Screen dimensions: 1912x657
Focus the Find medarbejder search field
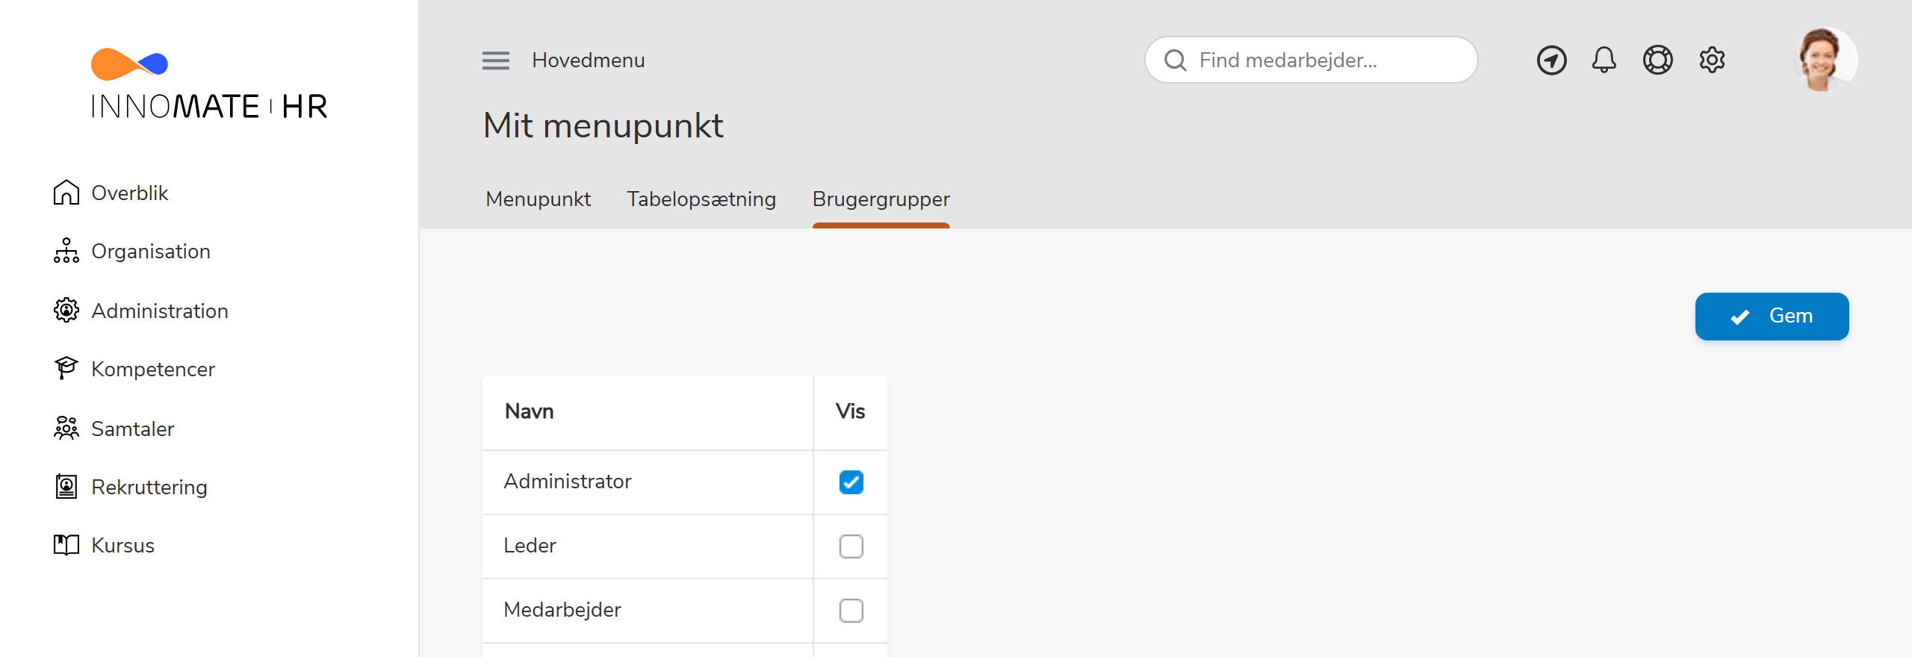[1311, 60]
